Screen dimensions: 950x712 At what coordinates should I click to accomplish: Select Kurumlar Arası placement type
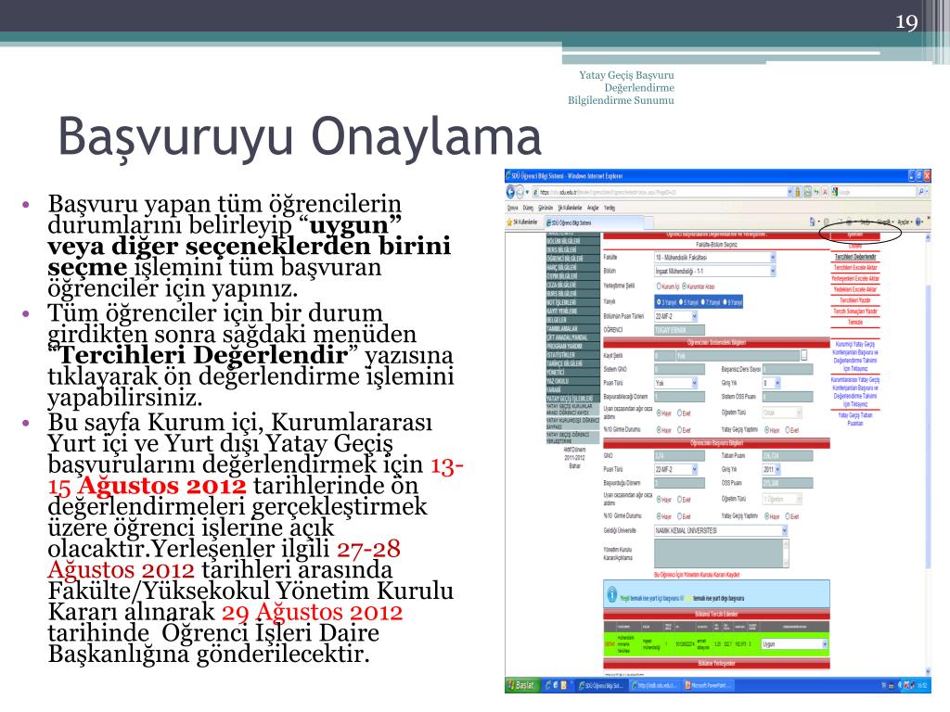click(685, 286)
